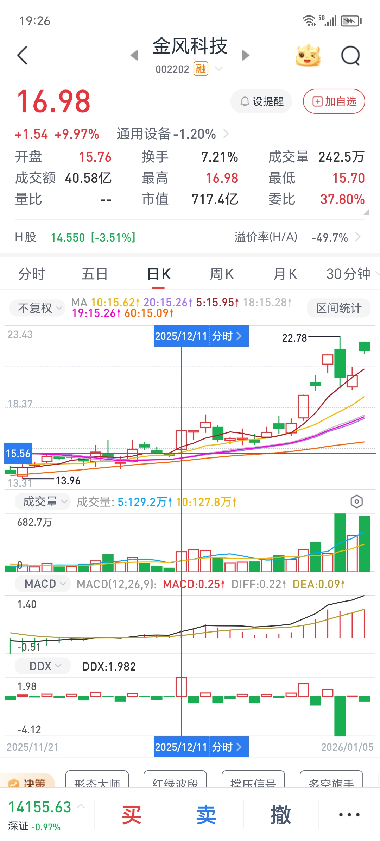Tap the back arrow icon
Screen dimensions: 380x841
pyautogui.click(x=22, y=55)
